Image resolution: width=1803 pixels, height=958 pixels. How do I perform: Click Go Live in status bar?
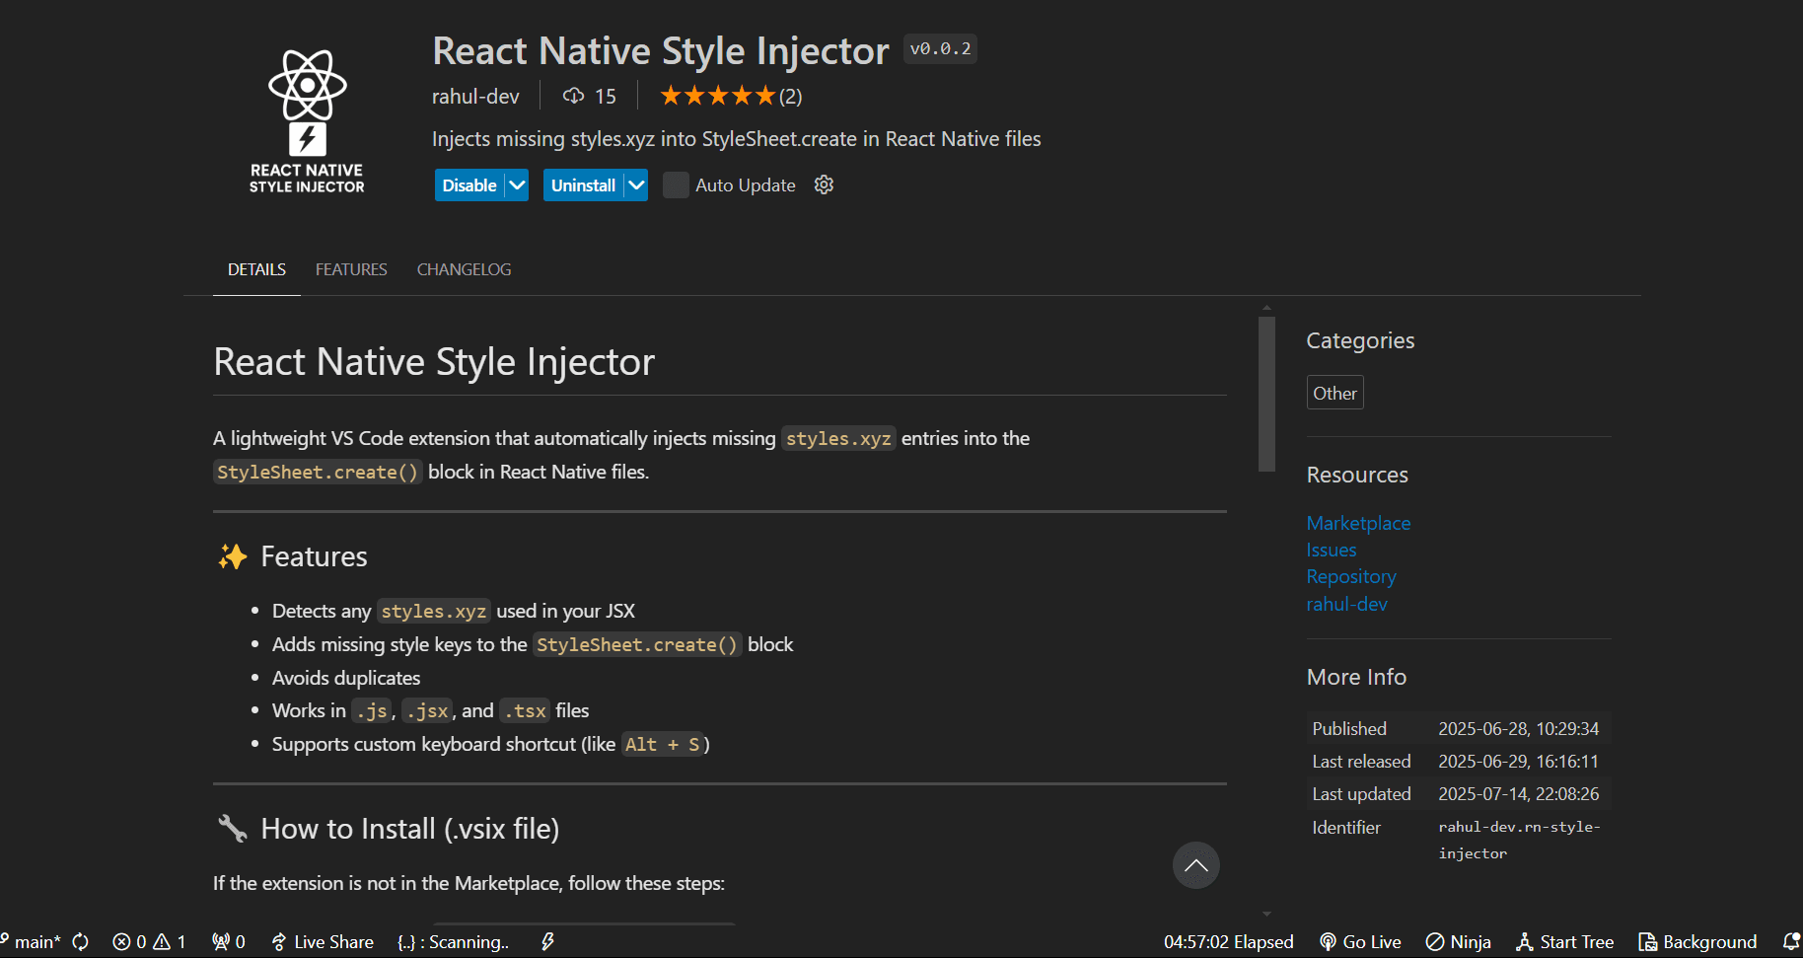click(1360, 942)
